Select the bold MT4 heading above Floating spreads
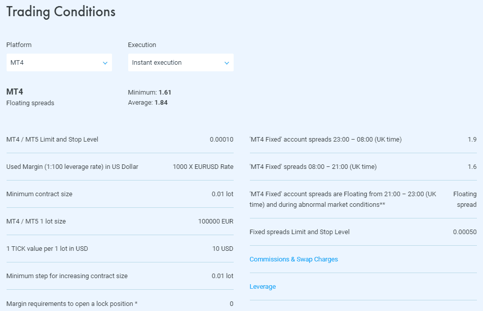The width and height of the screenshot is (483, 311). 15,92
